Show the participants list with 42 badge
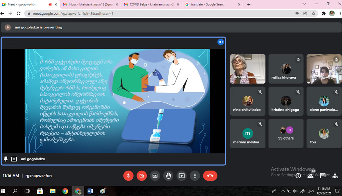The width and height of the screenshot is (342, 196). pos(311,176)
